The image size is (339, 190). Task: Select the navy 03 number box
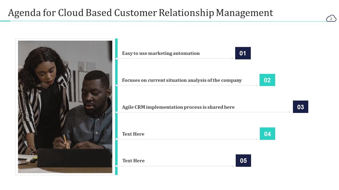pos(301,107)
